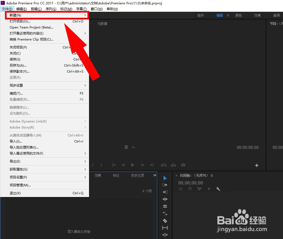This screenshot has height=239, width=283.
Task: Open the 标记(M) menu
Action: click(x=66, y=9)
